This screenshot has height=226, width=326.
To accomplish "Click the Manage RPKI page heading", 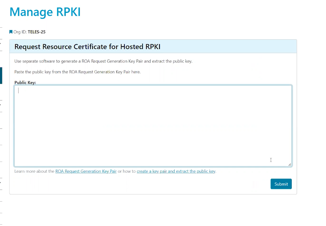I will [x=45, y=12].
